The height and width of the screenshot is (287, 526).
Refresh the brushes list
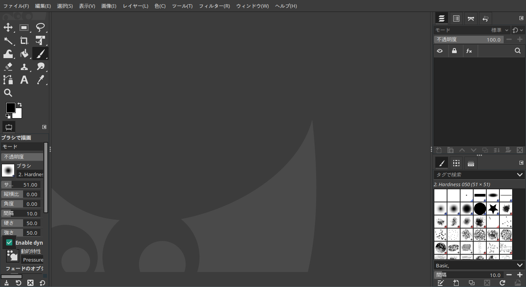(x=503, y=283)
